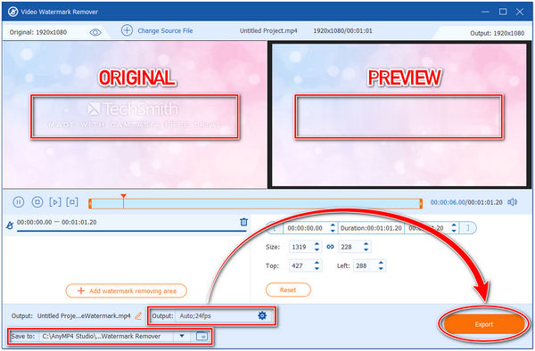Stop the video playback
This screenshot has height=351, width=535.
tap(37, 202)
